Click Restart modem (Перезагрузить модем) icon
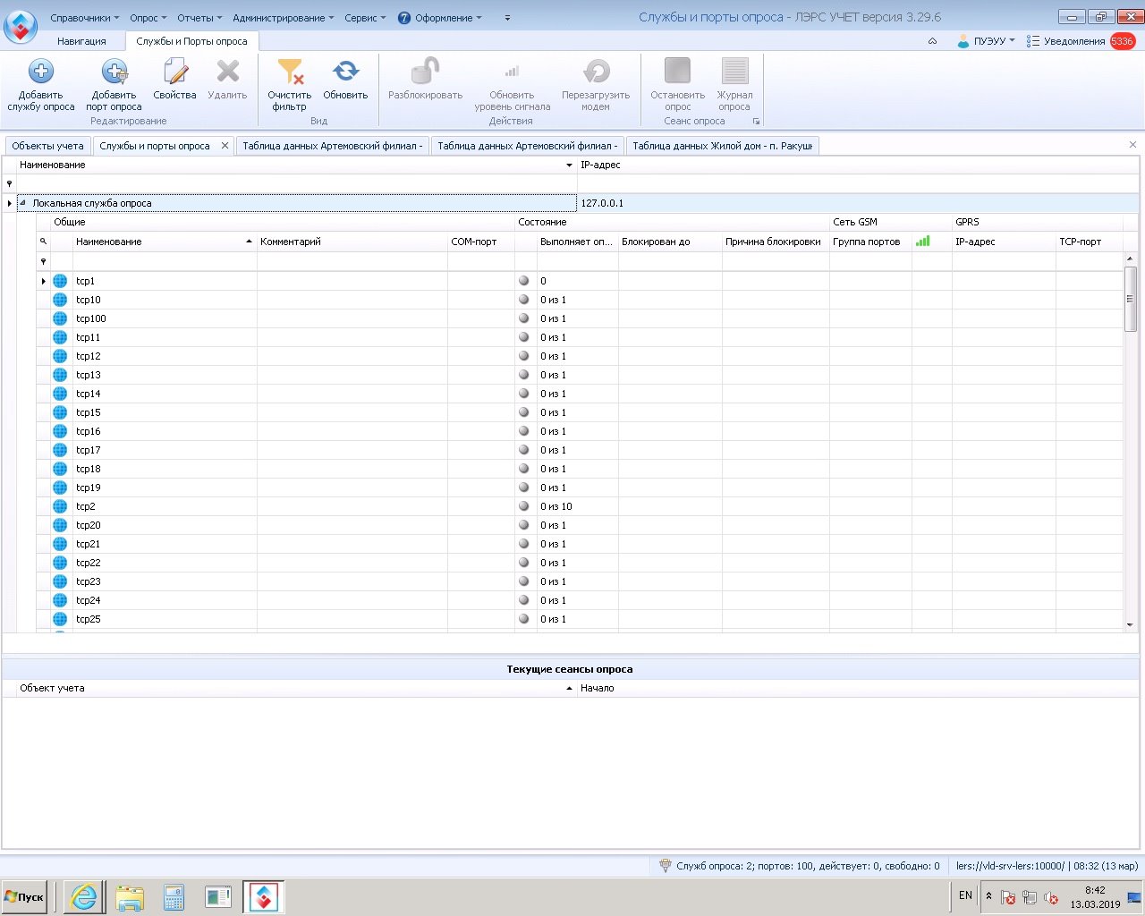This screenshot has height=916, width=1145. pos(596,72)
